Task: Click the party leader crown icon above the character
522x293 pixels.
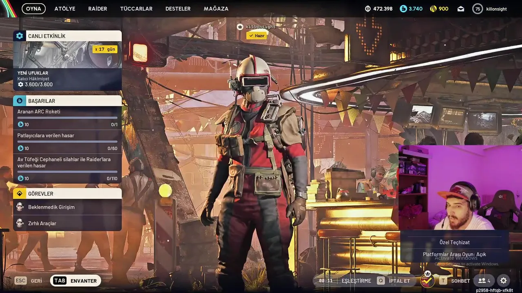Action: tap(240, 26)
